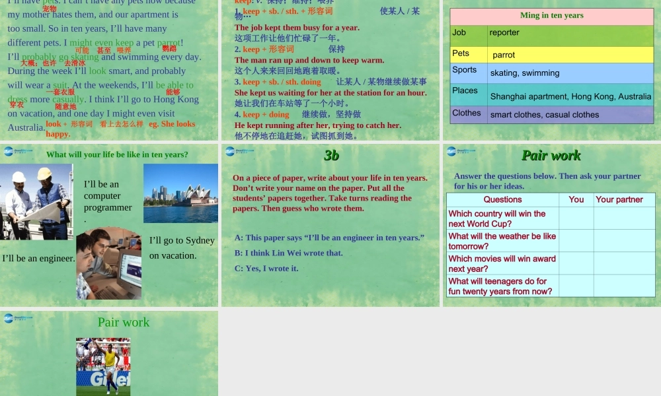Click the line "C: Yes, I wrote it."
Viewport: 661px width, 396px height.
[x=266, y=269]
